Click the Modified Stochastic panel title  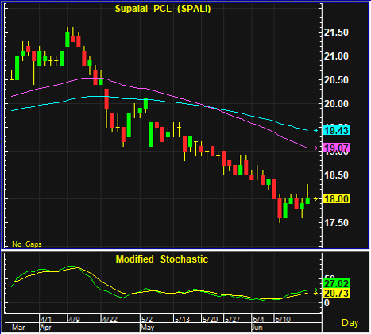click(162, 259)
